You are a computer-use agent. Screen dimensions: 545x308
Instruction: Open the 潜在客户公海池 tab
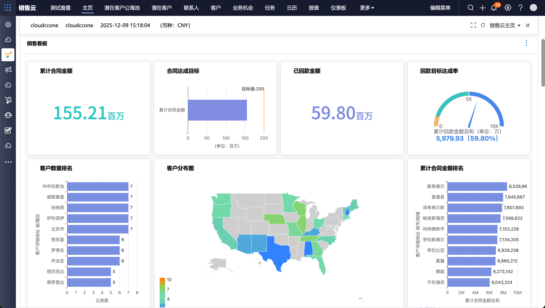(x=122, y=8)
